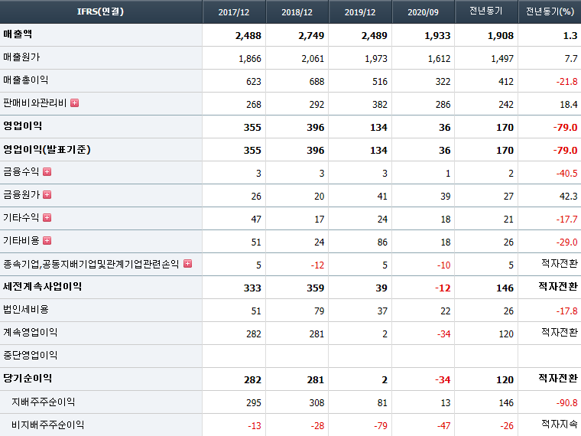This screenshot has height=436, width=581.
Task: Click 세전계속사업이익 2018/12 value 359
Action: coord(315,288)
